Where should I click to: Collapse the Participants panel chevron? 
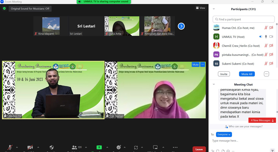click(214, 9)
